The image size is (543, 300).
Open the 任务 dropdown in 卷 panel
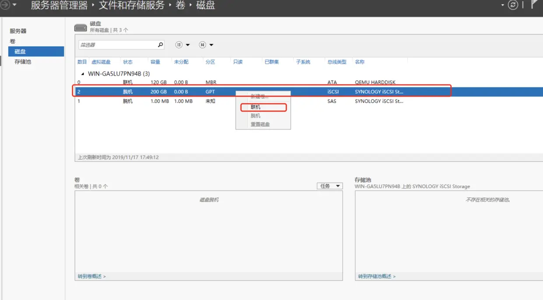pyautogui.click(x=329, y=186)
